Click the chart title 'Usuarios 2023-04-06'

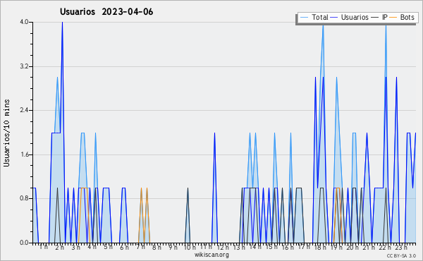click(x=106, y=12)
